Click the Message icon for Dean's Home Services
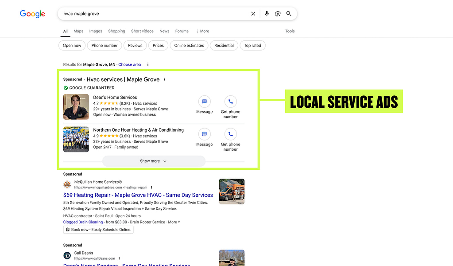Image resolution: width=453 pixels, height=266 pixels. coord(204,102)
